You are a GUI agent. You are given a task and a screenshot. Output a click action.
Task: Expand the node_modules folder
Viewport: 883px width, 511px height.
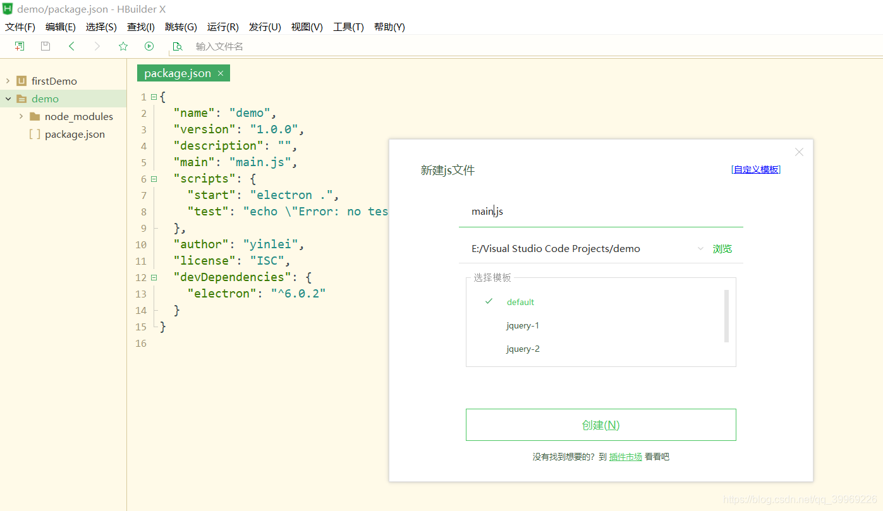pyautogui.click(x=22, y=116)
